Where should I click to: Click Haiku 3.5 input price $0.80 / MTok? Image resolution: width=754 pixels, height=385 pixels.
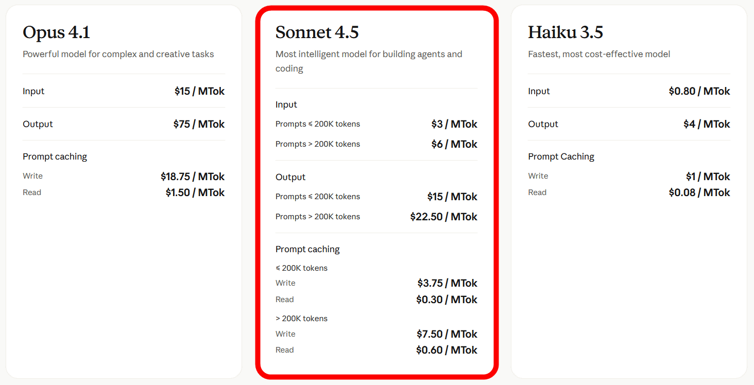tap(699, 91)
